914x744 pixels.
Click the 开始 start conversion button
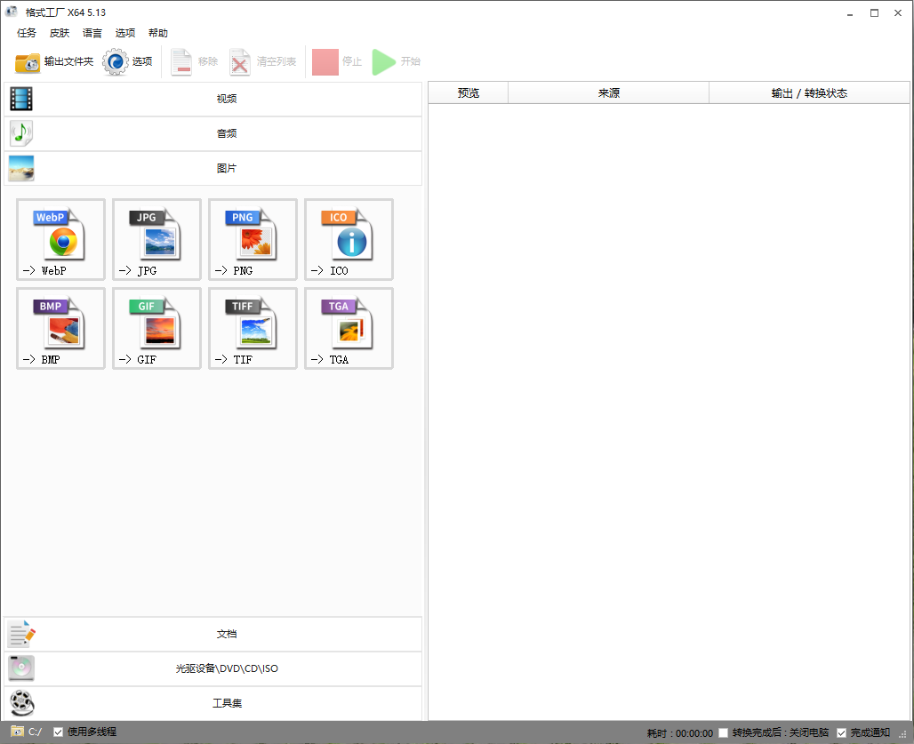tap(396, 62)
